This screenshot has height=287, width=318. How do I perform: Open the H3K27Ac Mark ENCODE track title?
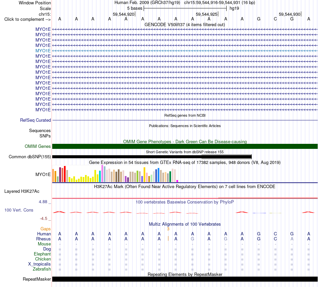(185, 187)
